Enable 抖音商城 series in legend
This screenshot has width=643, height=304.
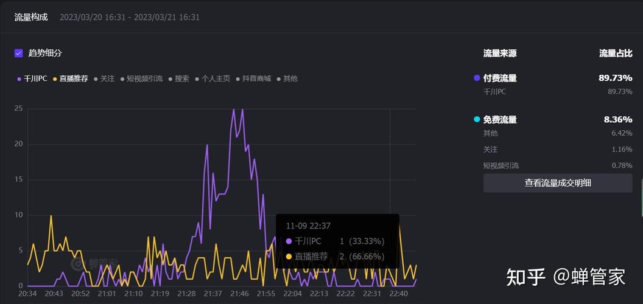(253, 78)
